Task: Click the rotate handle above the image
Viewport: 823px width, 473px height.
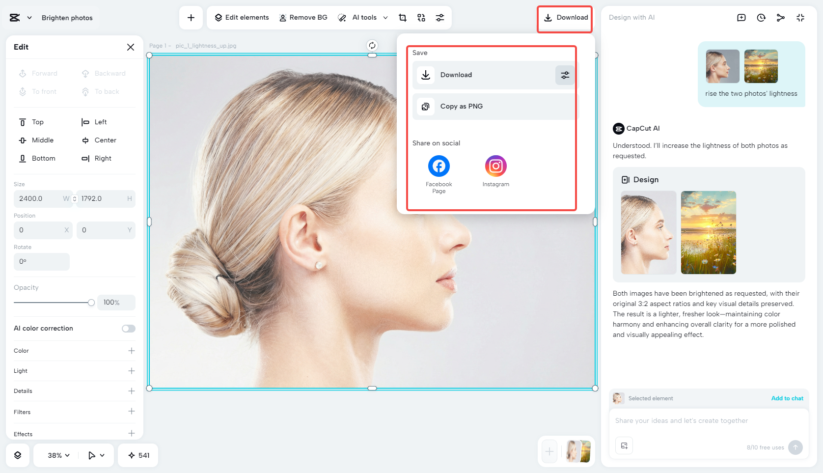Action: point(372,46)
